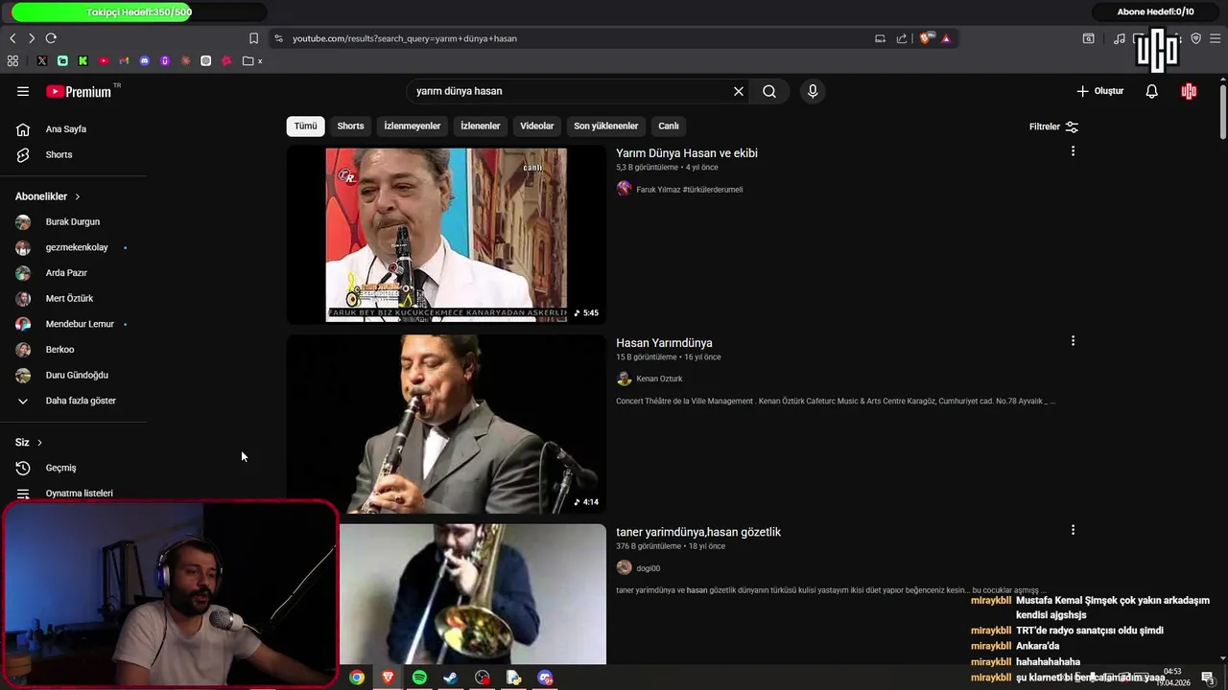1228x690 pixels.
Task: Open Brave Shields lion icon
Action: tap(925, 38)
